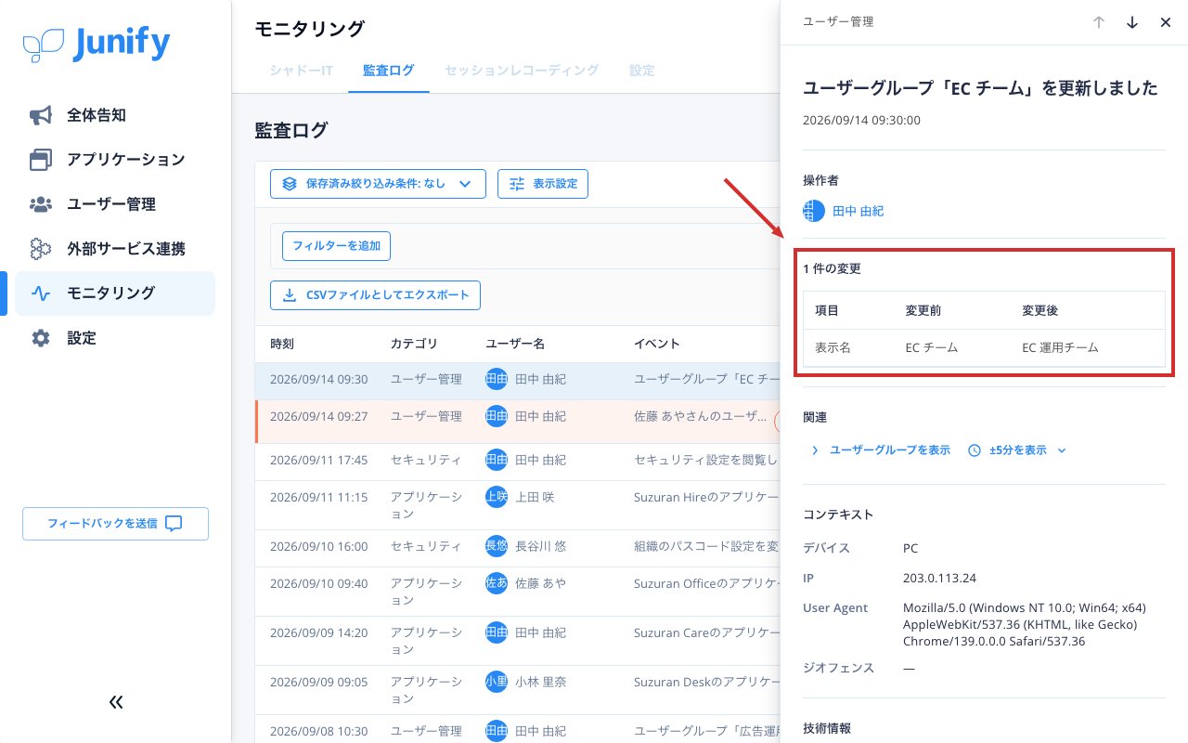This screenshot has height=743, width=1188.
Task: Select log row 2026/09/08 10:30
Action: click(518, 729)
